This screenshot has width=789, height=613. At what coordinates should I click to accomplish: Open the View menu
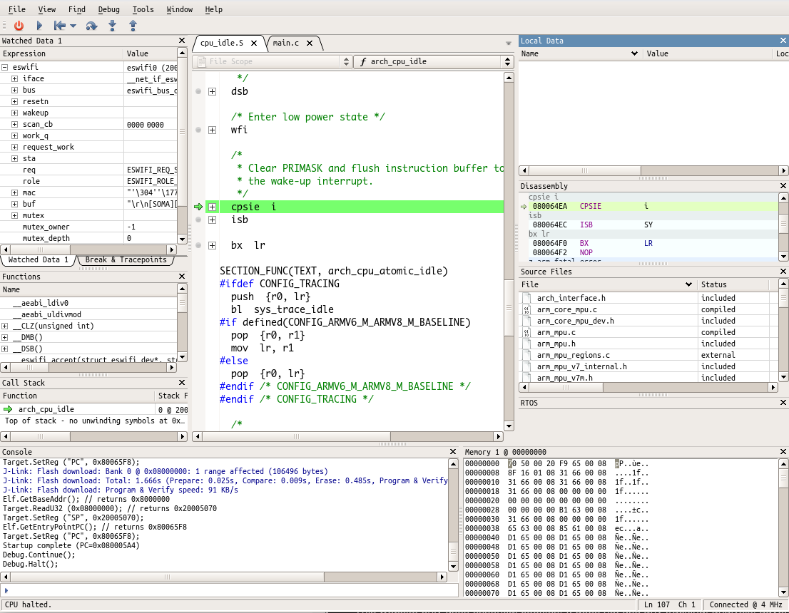coord(47,9)
